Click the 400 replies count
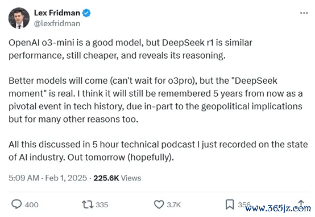 (31, 204)
